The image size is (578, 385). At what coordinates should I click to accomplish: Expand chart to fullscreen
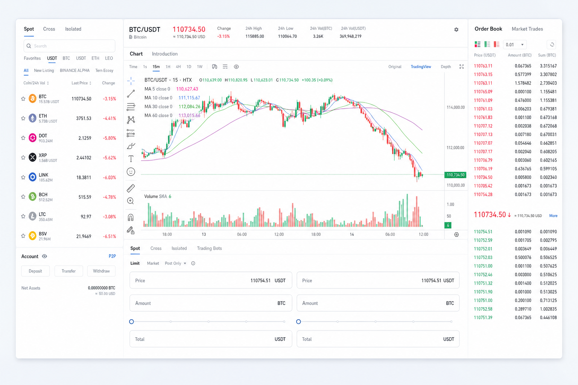[462, 67]
